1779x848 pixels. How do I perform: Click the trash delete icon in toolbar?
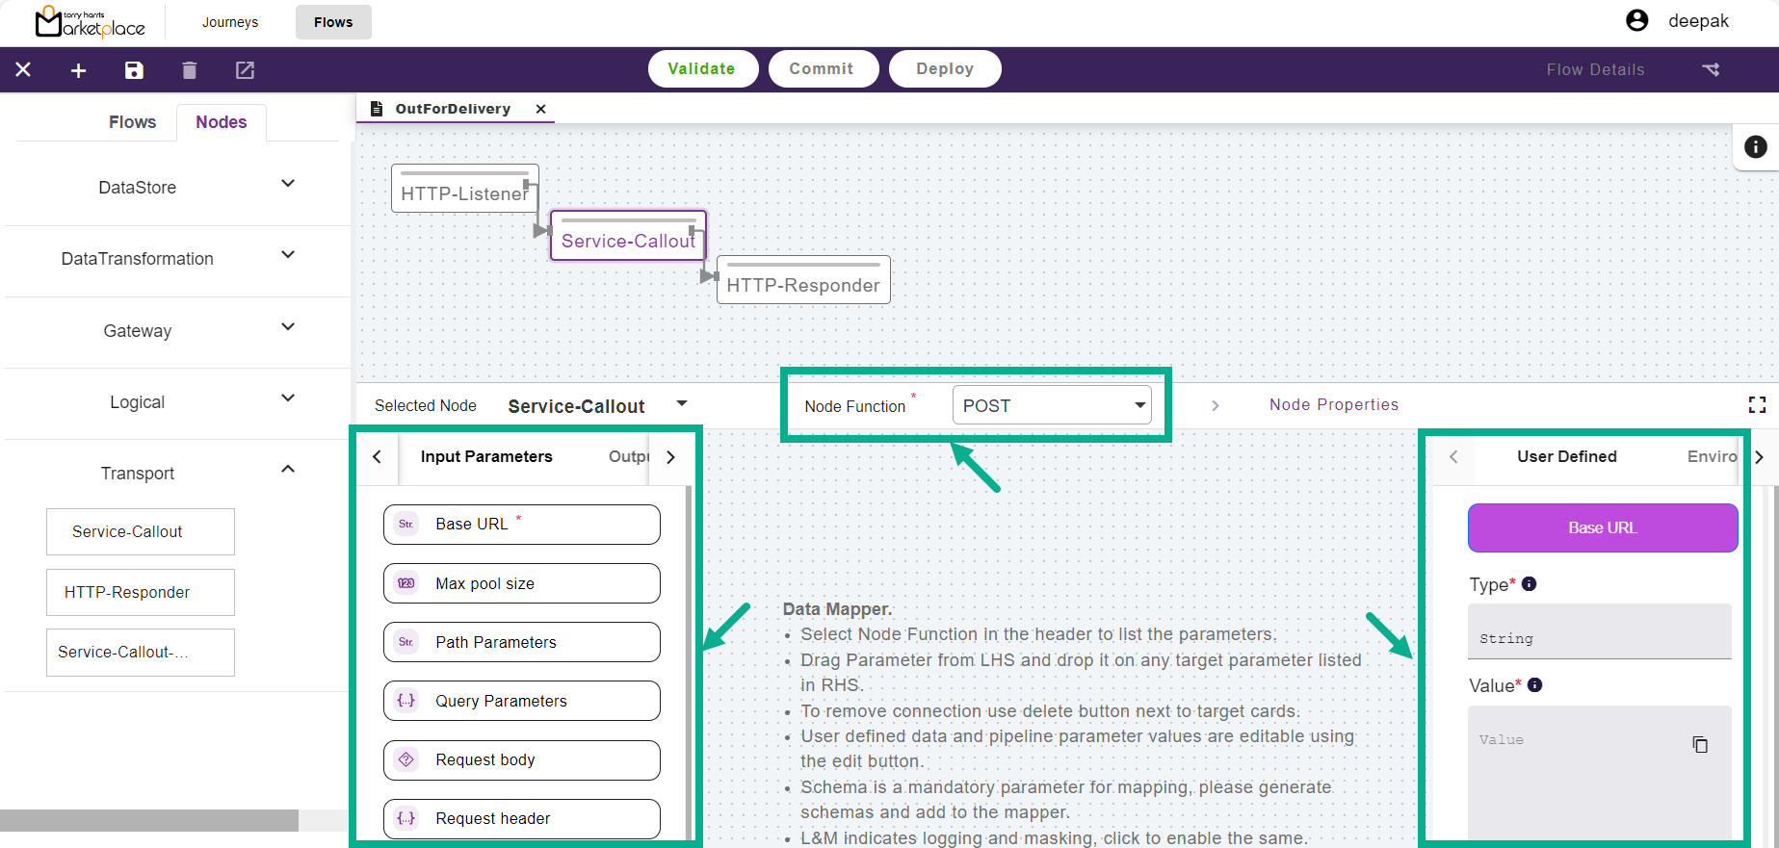[190, 70]
